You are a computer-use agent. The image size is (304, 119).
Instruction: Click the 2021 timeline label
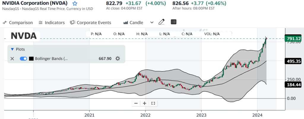(89, 115)
